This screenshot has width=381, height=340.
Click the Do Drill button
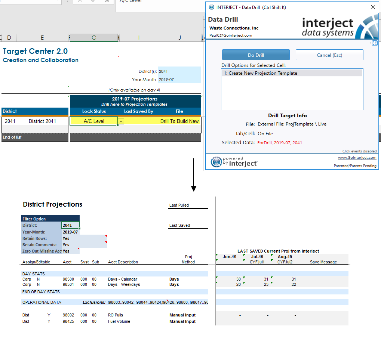256,55
